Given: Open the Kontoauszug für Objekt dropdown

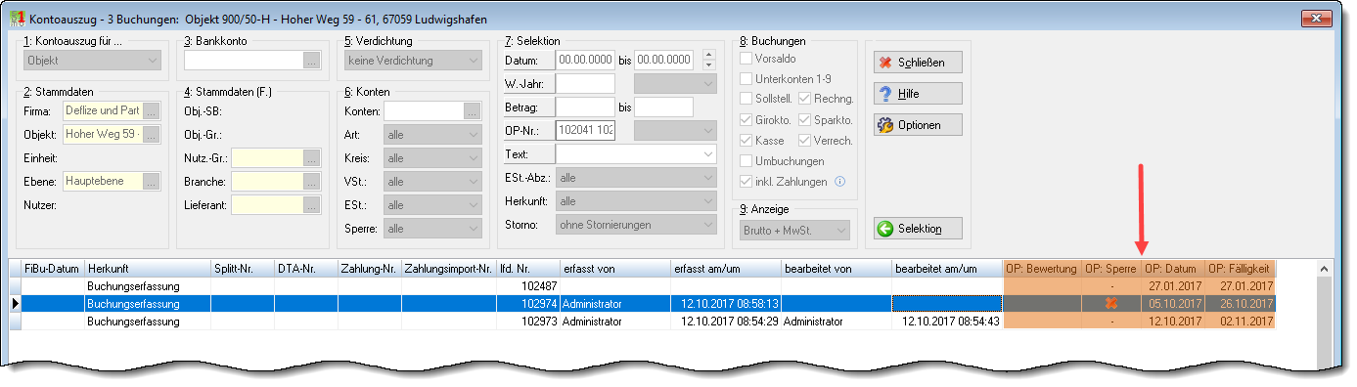Looking at the screenshot, I should click(x=93, y=61).
